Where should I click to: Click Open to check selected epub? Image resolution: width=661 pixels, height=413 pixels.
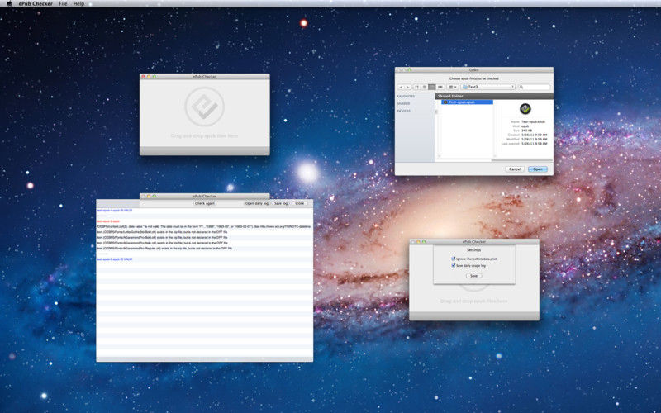pyautogui.click(x=538, y=169)
